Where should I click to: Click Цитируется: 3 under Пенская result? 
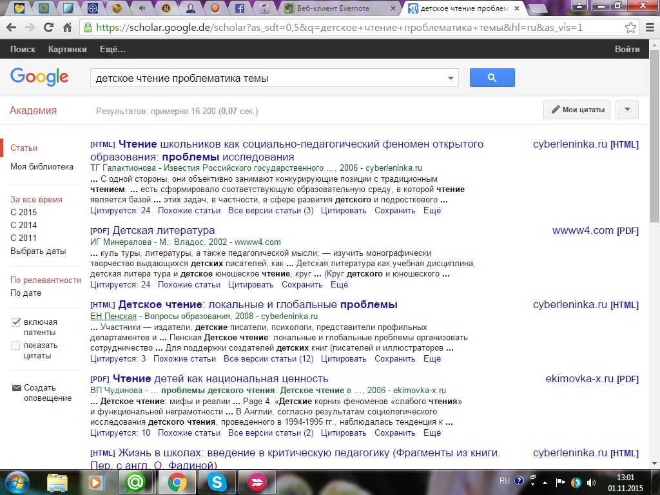pyautogui.click(x=118, y=359)
